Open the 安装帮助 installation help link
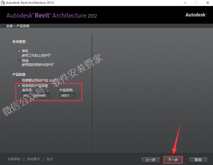213x165 pixels. (14, 159)
